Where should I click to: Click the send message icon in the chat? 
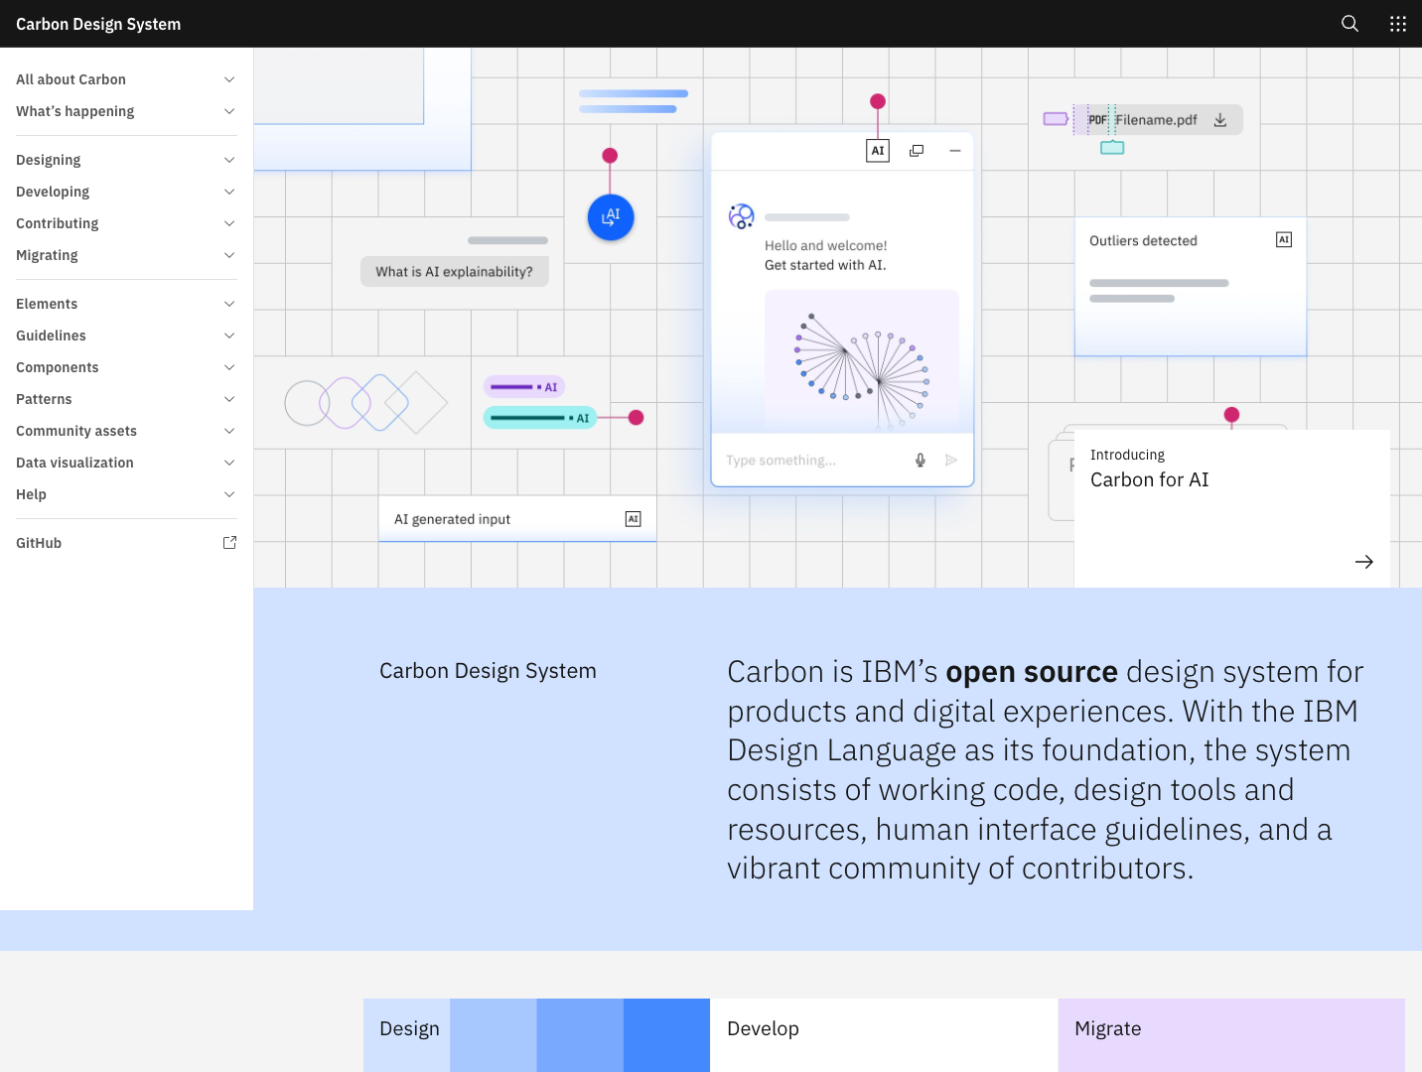[x=951, y=460]
